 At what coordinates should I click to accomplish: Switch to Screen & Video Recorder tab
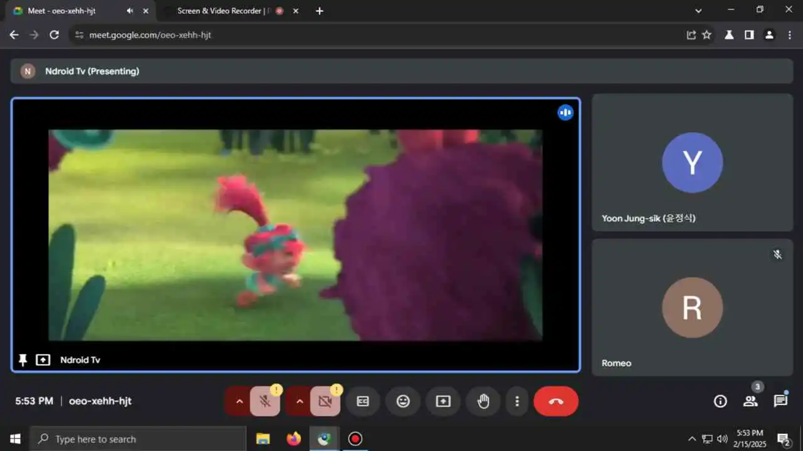click(223, 11)
